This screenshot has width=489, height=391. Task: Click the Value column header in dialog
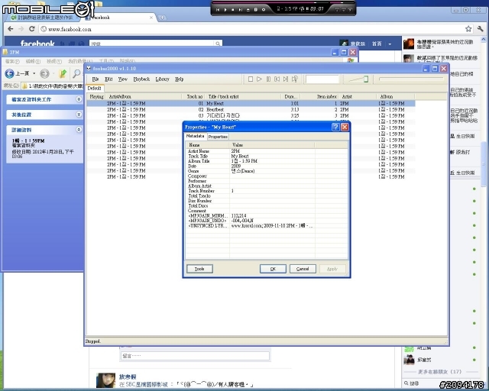(x=272, y=145)
